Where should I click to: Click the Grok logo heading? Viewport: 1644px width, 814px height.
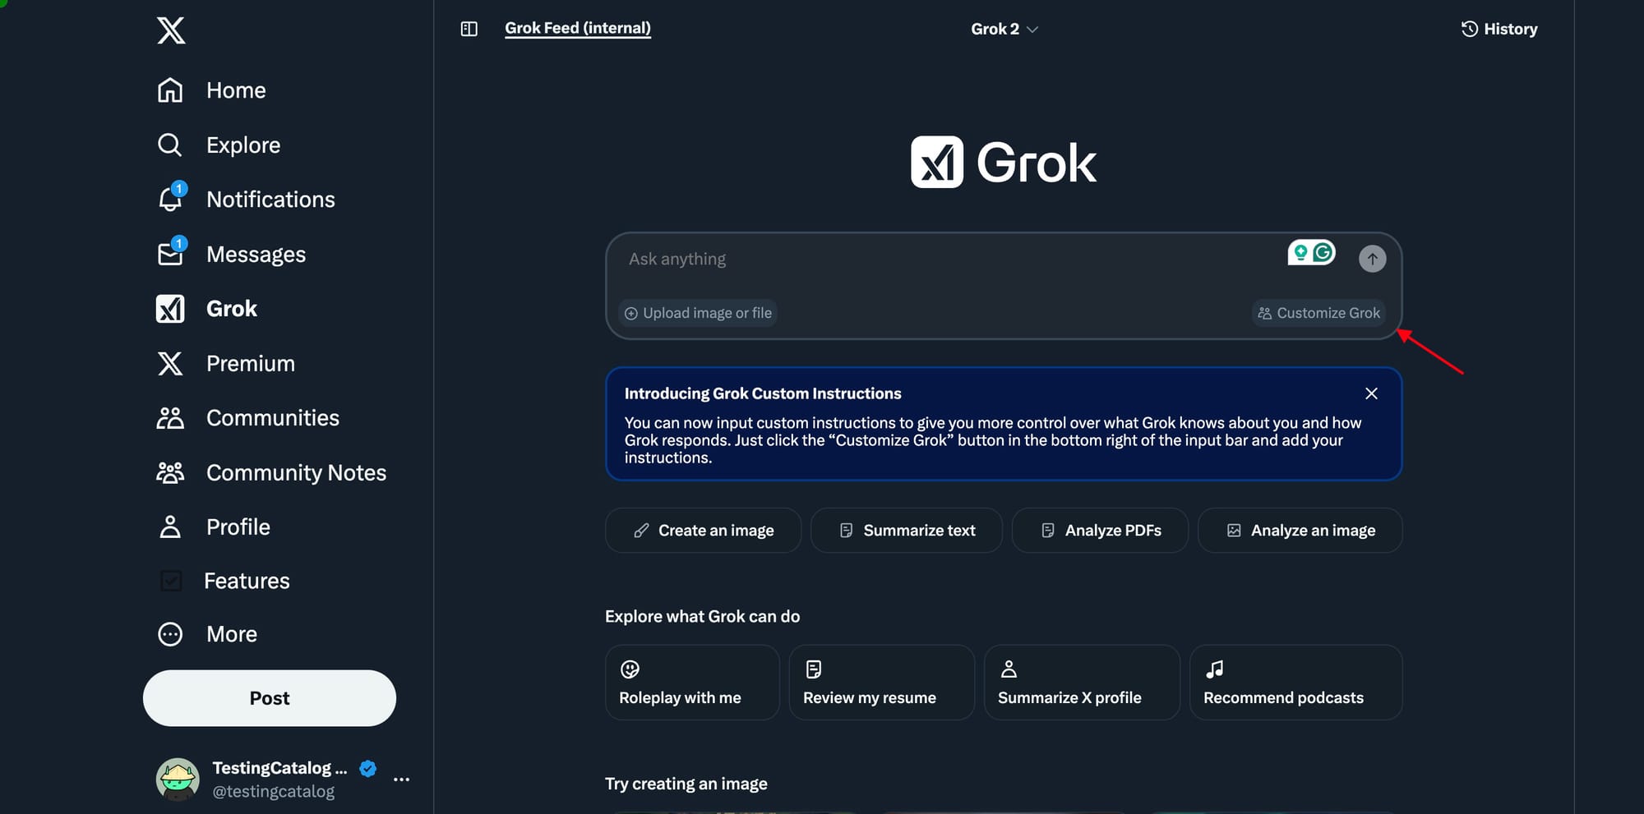[1004, 162]
